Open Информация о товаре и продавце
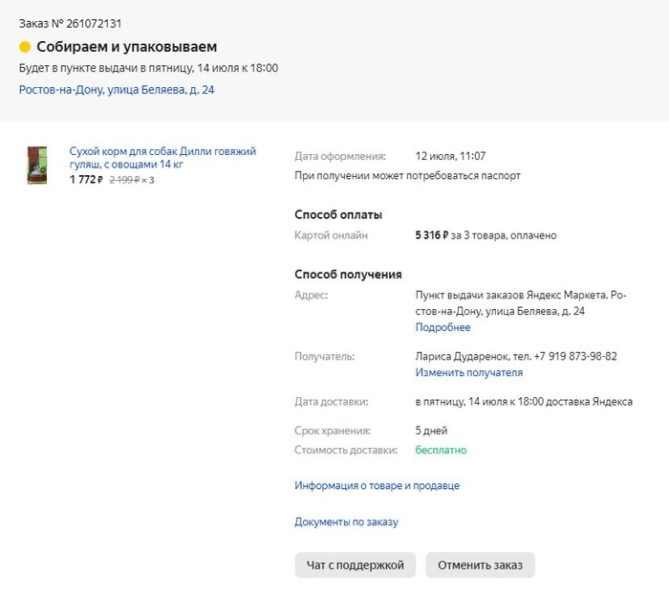This screenshot has width=669, height=599. (377, 486)
